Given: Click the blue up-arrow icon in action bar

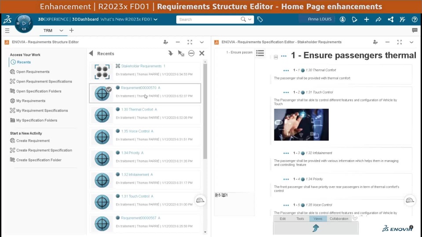Looking at the screenshot, I should (316, 228).
